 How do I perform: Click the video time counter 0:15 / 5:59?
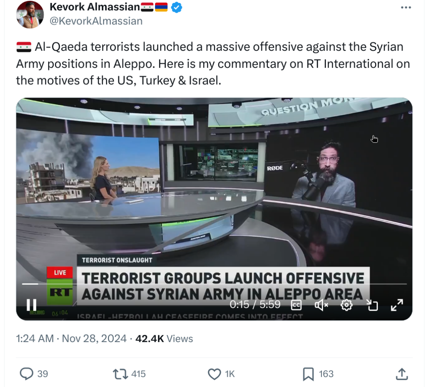[255, 304]
